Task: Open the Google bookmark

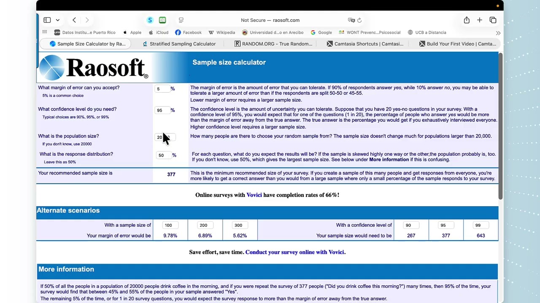Action: click(321, 32)
